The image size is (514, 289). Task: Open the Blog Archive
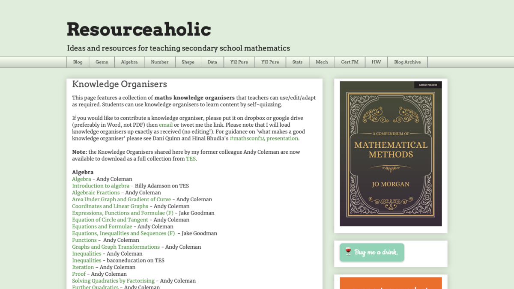[x=407, y=62]
